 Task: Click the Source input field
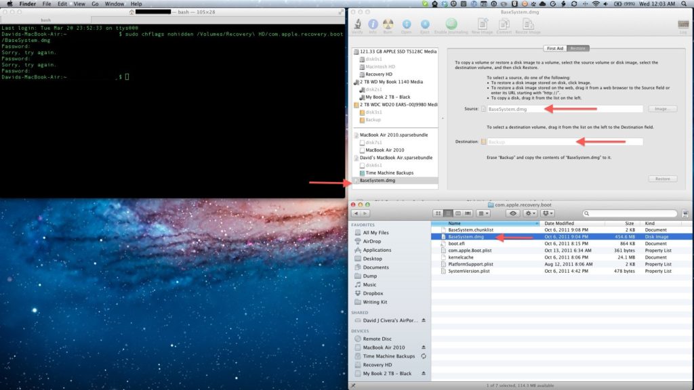click(565, 109)
